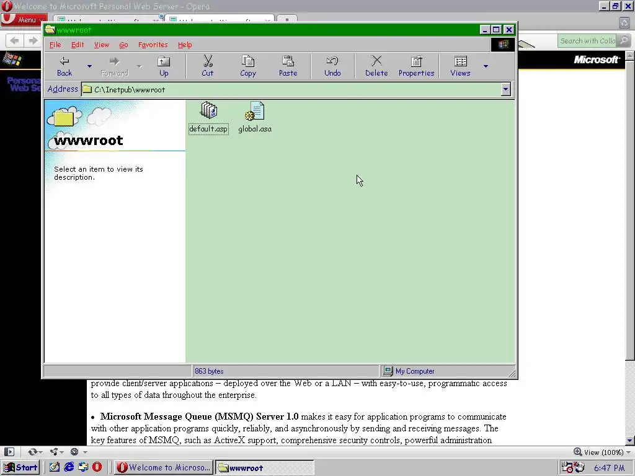Click the Opera search magnifier icon

pyautogui.click(x=624, y=40)
